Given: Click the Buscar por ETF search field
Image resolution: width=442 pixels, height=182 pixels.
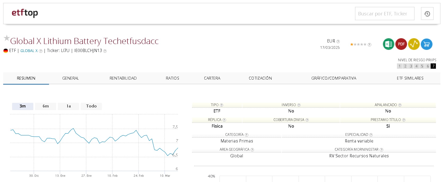Looking at the screenshot, I should pos(384,14).
